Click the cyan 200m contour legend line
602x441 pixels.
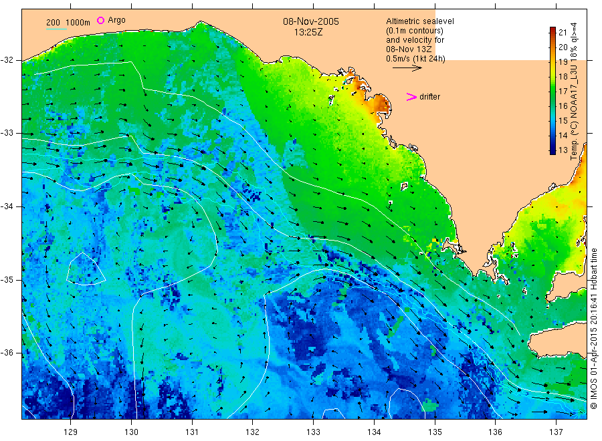click(x=56, y=29)
